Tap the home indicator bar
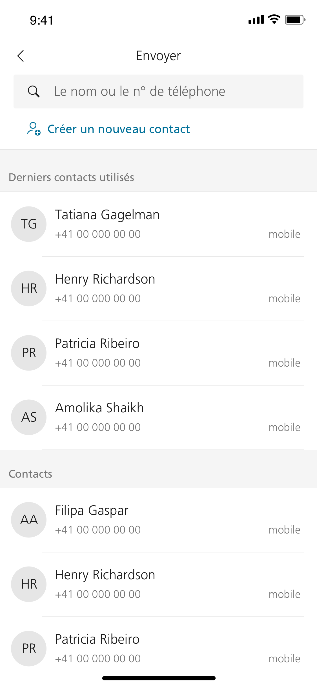Image resolution: width=317 pixels, height=688 pixels. click(x=159, y=678)
